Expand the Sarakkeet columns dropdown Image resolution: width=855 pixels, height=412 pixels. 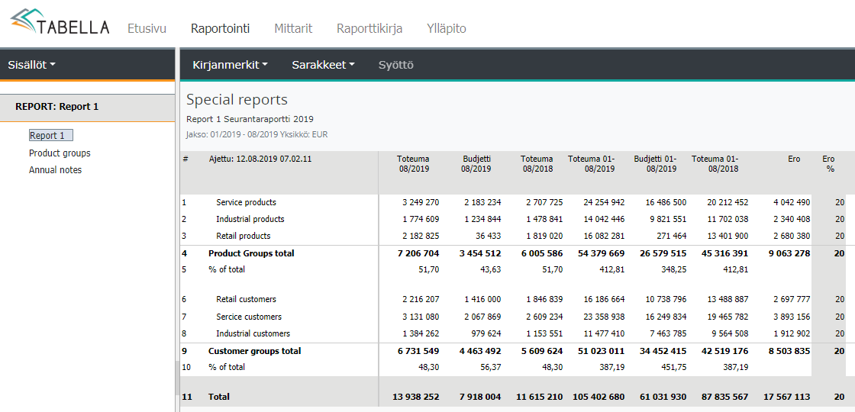pyautogui.click(x=323, y=65)
